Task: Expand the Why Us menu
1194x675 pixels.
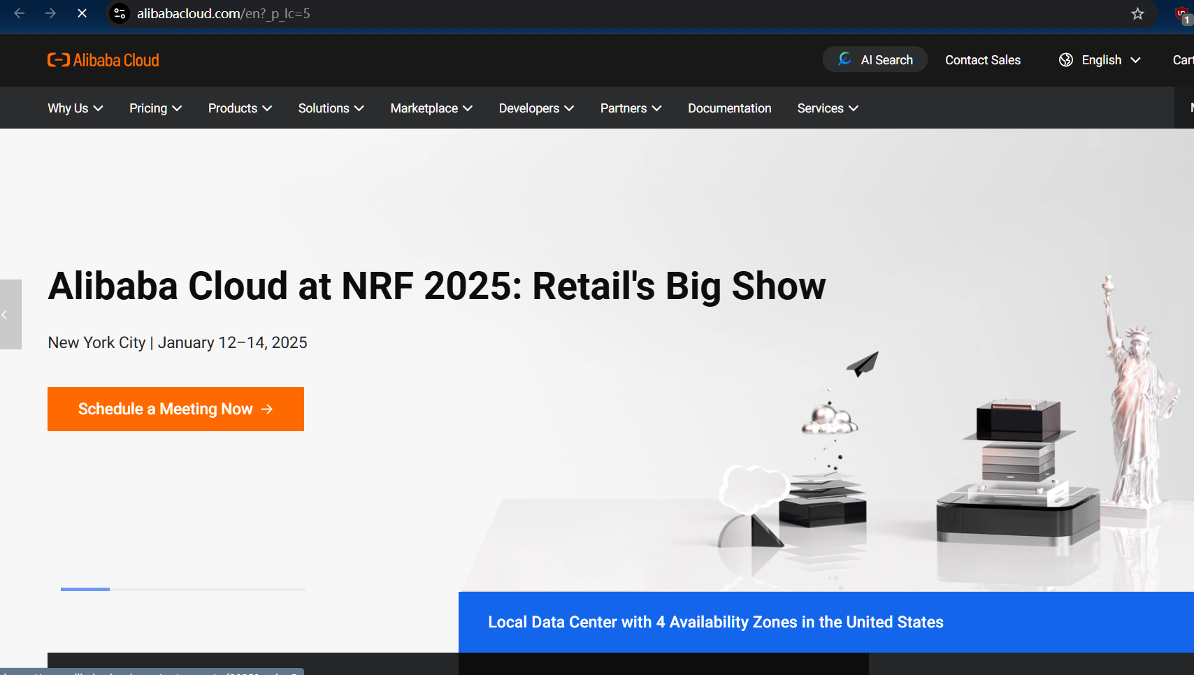Action: 75,108
